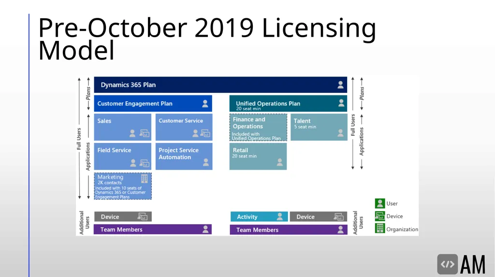Viewport: 495px width, 277px height.
Task: Click the green User legend icon
Action: (380, 203)
